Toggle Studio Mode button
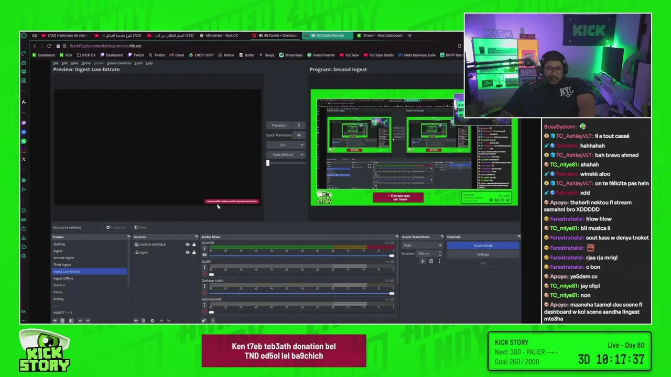 coord(483,246)
